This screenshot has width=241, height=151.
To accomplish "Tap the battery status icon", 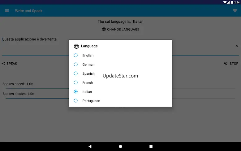I will pyautogui.click(x=232, y=2).
